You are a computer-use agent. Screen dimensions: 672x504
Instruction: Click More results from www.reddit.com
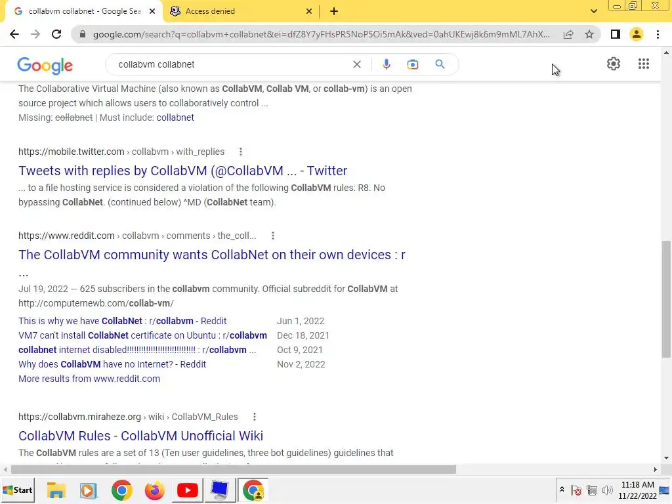pos(89,379)
